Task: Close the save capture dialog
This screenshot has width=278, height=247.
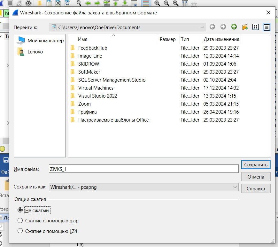Action: 268,12
